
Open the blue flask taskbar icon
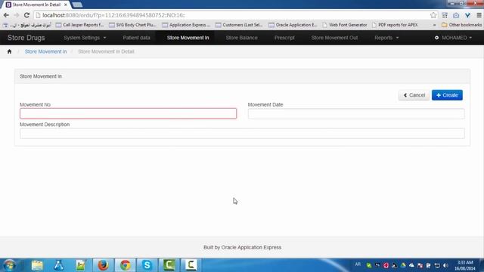coord(59,265)
